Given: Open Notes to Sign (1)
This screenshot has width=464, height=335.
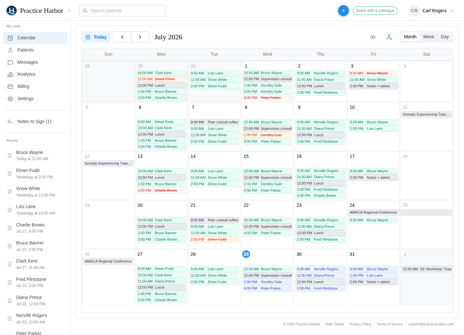Looking at the screenshot, I should pos(35,121).
